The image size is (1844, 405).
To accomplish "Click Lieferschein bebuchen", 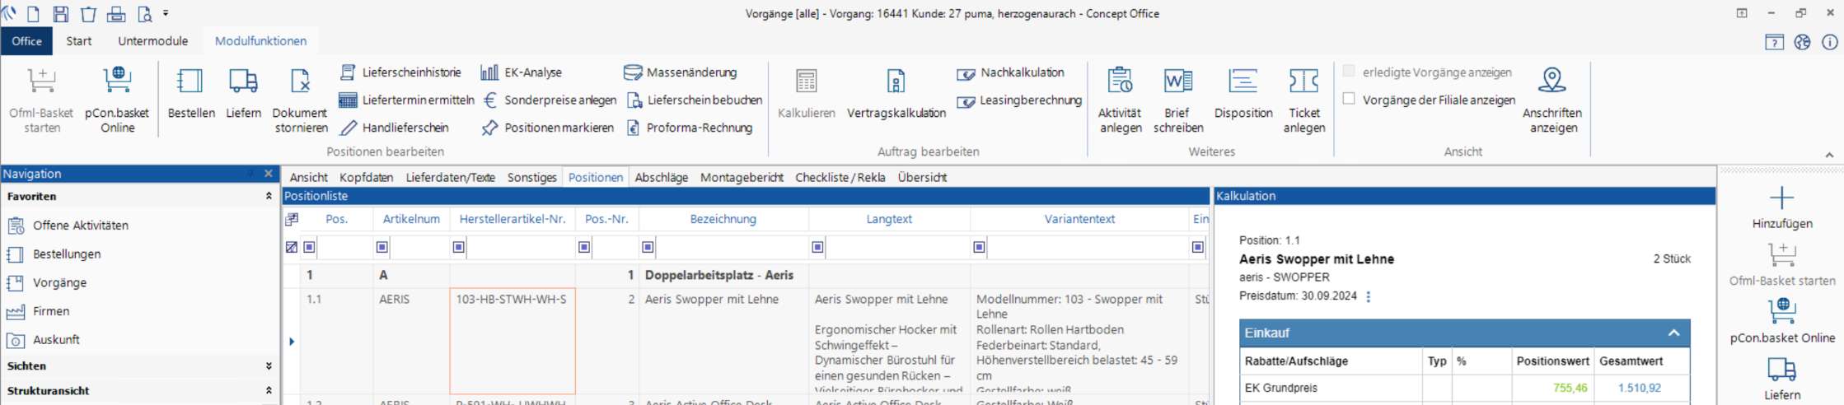I will click(x=694, y=100).
